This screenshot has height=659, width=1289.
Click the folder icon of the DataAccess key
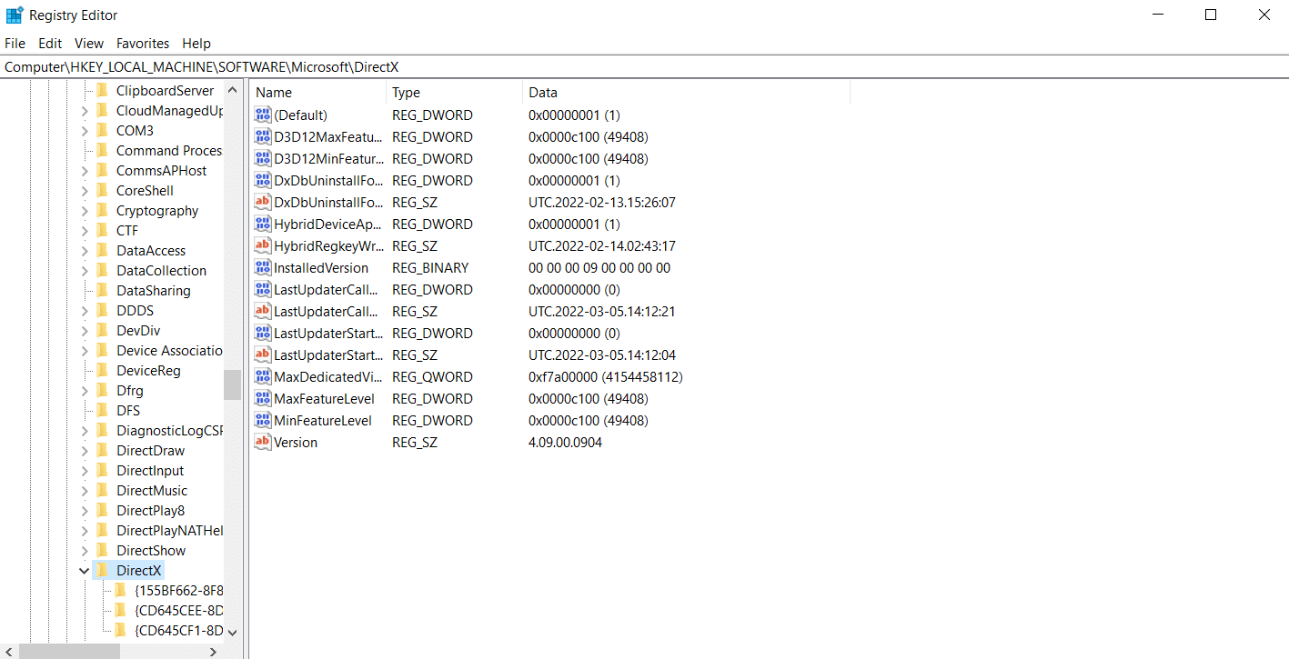click(x=103, y=251)
